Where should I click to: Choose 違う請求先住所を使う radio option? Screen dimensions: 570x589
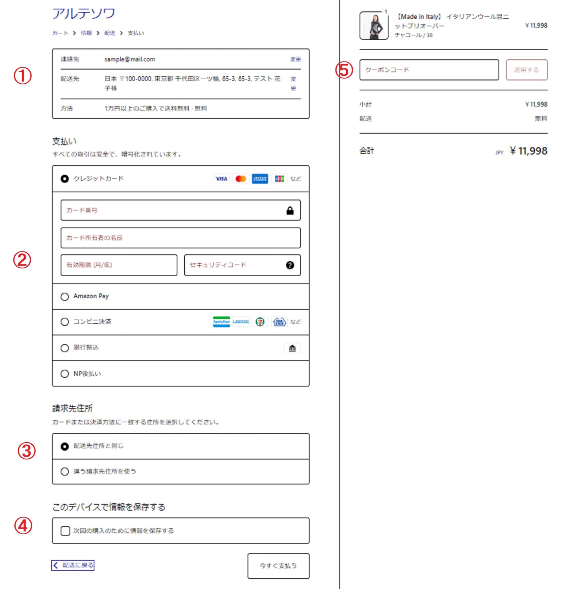tap(65, 472)
